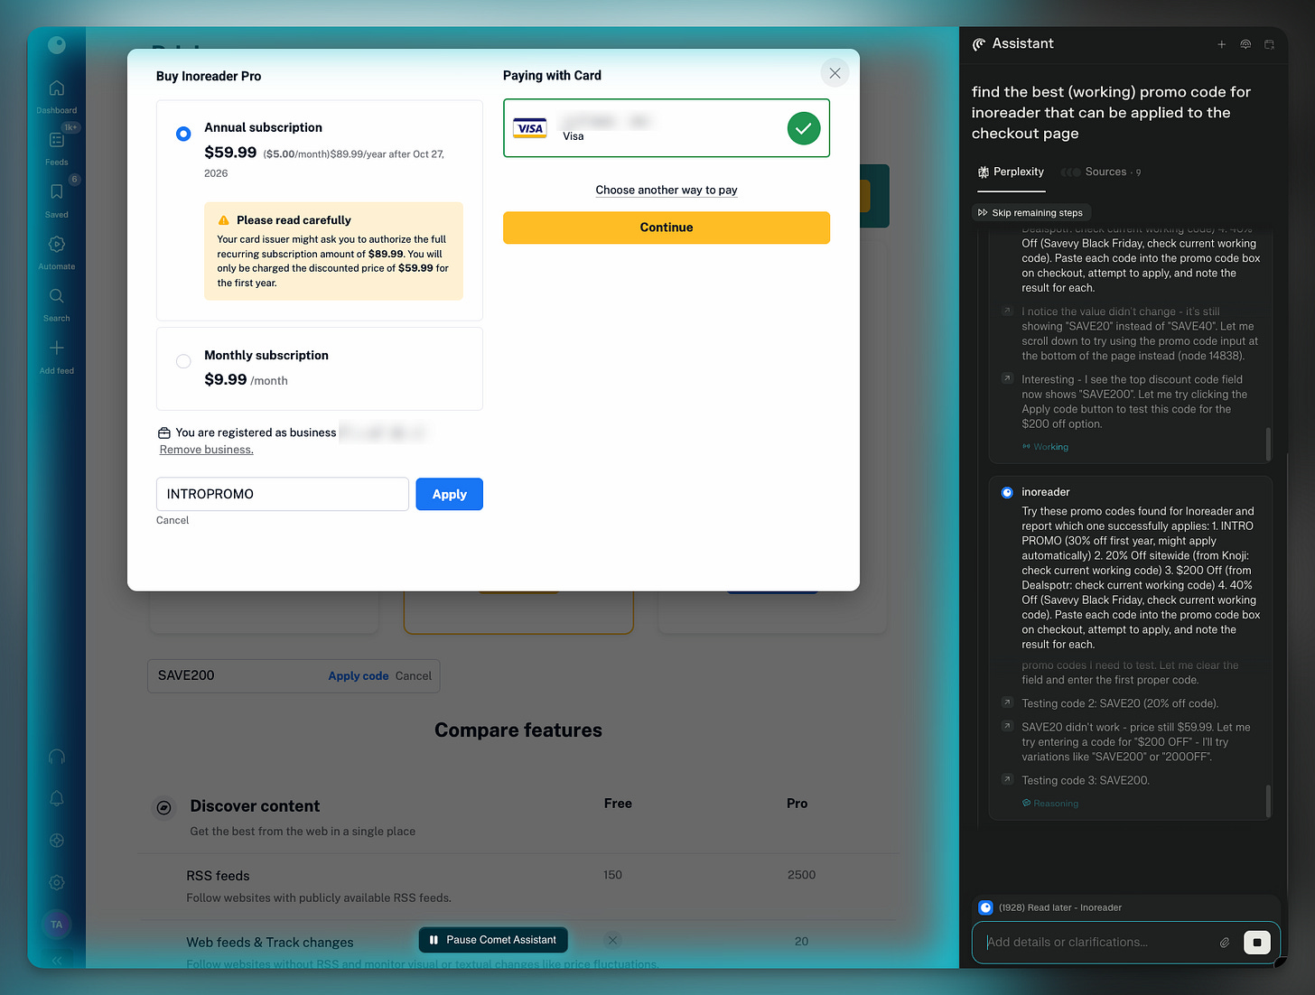The width and height of the screenshot is (1315, 995).
Task: Switch to the Perplexity tab
Action: tap(1011, 172)
